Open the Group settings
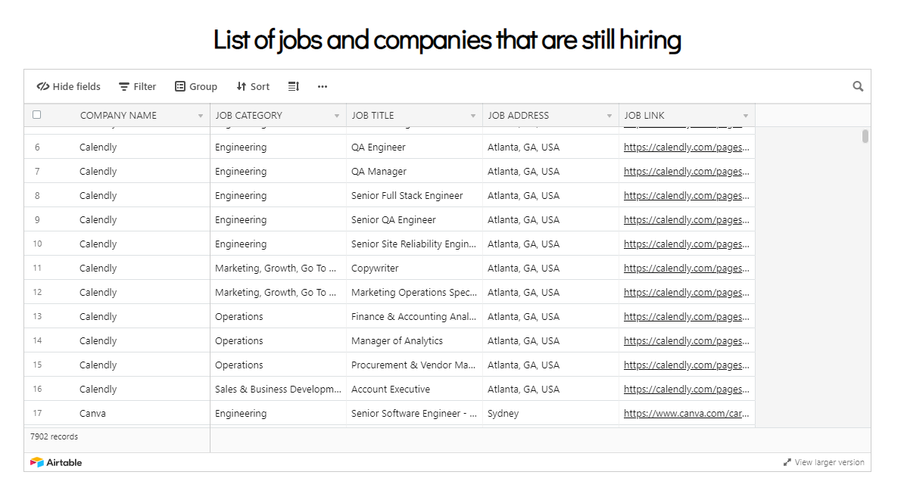Viewport: 904px width, 503px height. point(195,86)
